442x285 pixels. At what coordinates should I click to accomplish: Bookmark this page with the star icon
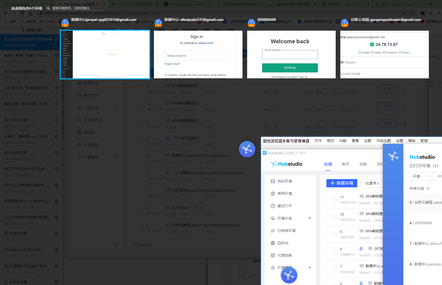pyautogui.click(x=412, y=13)
